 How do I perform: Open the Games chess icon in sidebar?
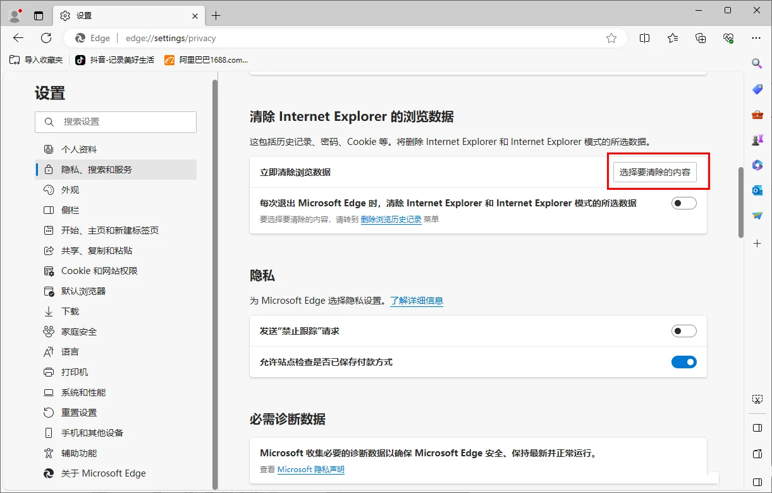(x=757, y=140)
